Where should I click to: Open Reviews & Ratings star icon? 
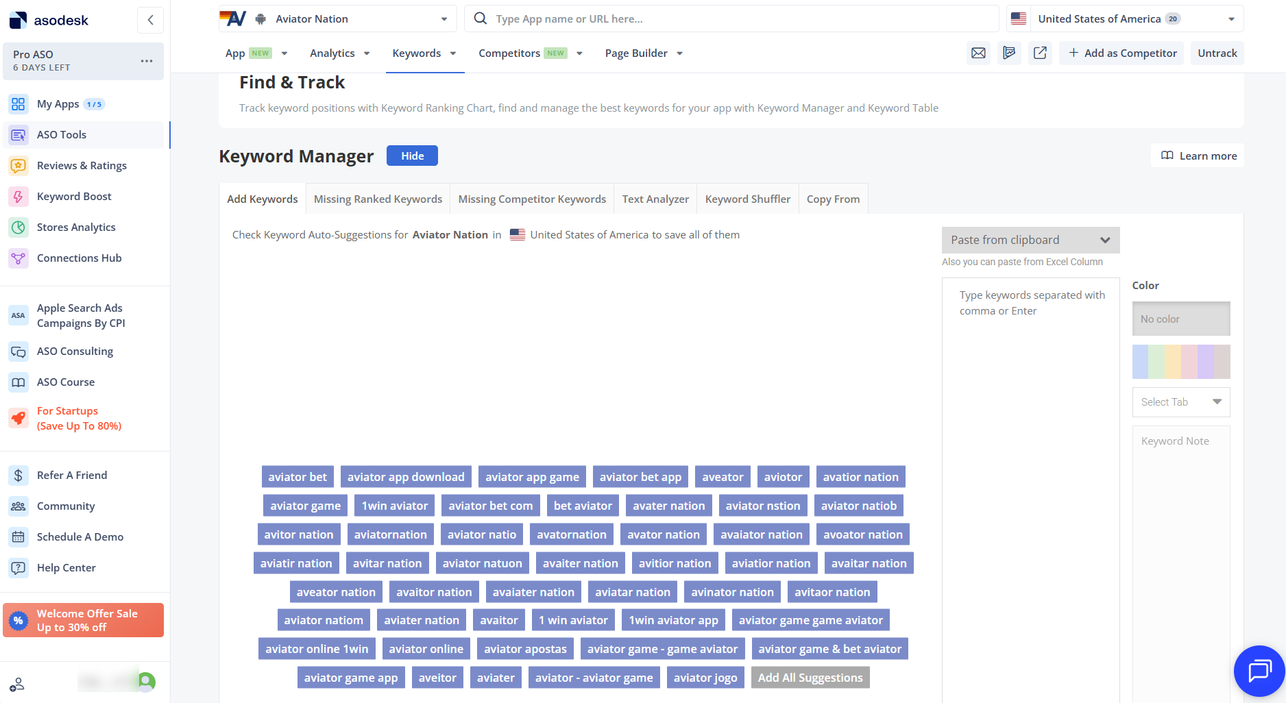coord(19,166)
